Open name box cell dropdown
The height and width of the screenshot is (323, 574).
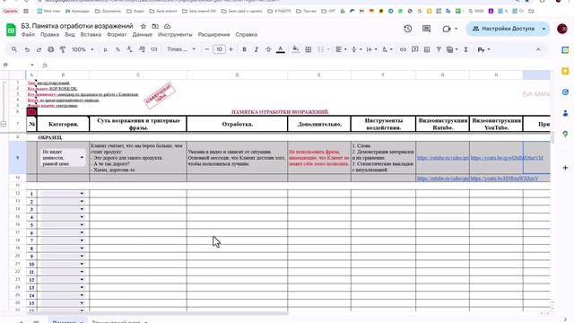(x=32, y=65)
